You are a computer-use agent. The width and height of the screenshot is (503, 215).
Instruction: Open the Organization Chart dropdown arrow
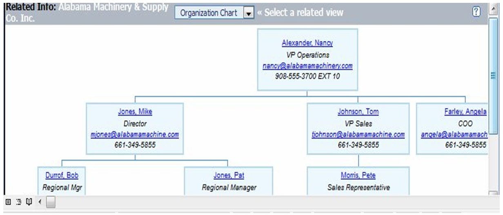pyautogui.click(x=249, y=13)
